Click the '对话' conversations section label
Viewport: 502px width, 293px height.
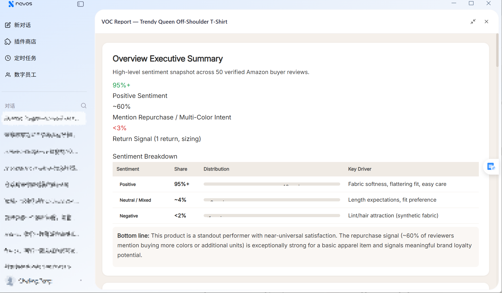(x=10, y=106)
